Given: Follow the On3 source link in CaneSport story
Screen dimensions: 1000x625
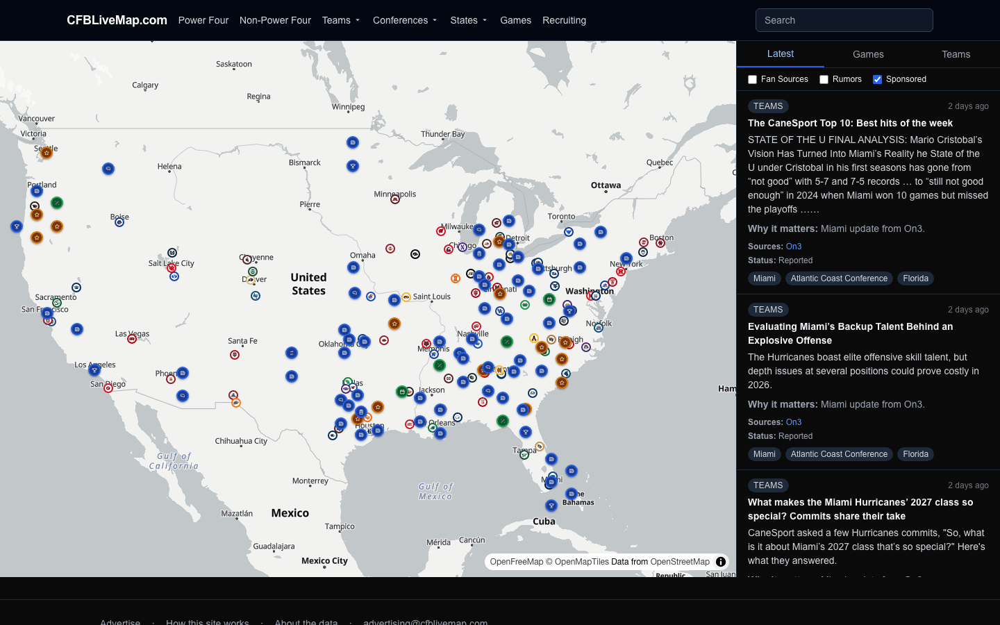Looking at the screenshot, I should tap(793, 247).
